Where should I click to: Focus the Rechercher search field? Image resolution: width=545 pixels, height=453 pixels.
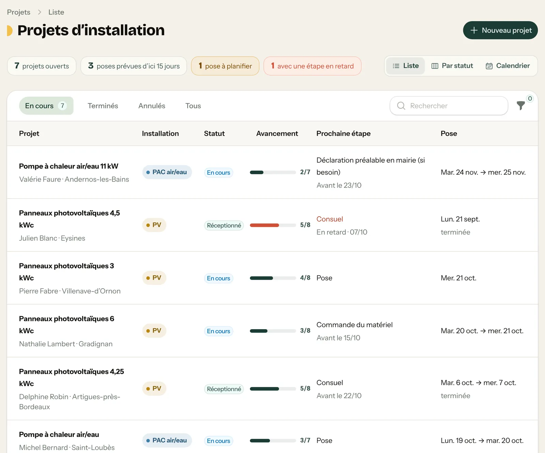[449, 106]
